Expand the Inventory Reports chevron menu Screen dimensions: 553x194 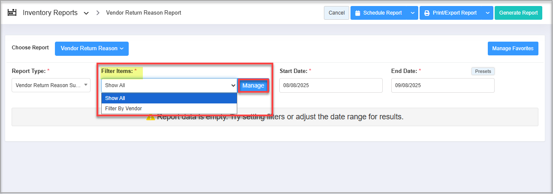point(86,13)
